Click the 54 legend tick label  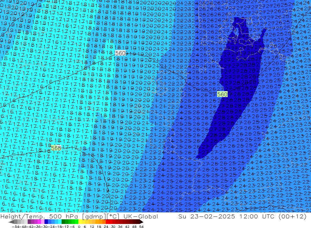(141, 227)
